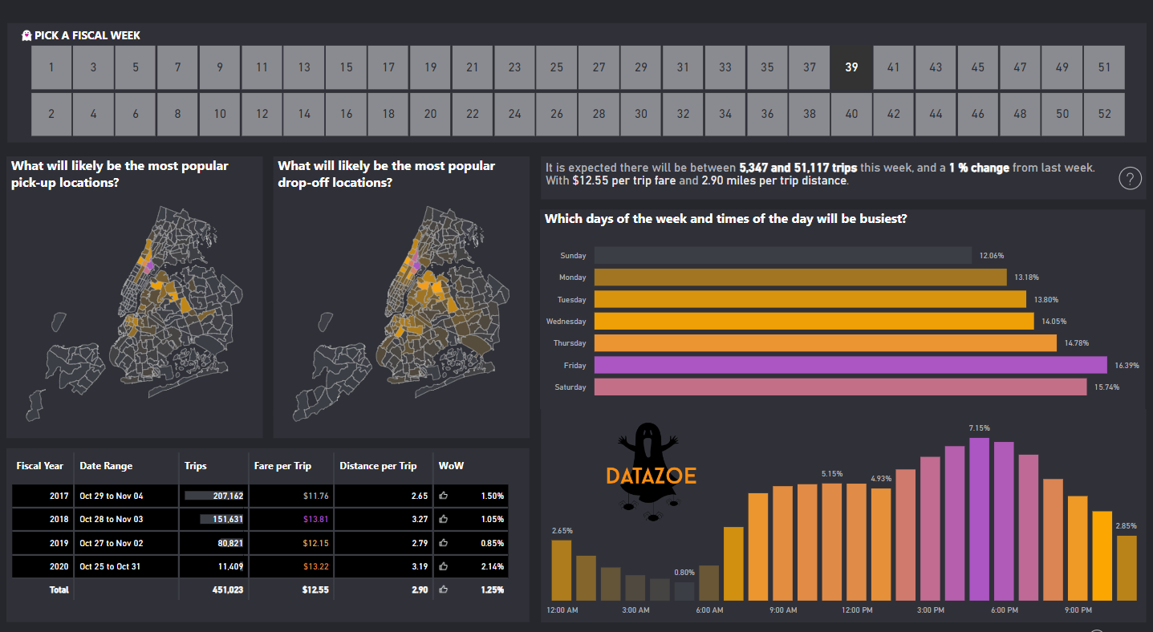Select fiscal week 40 in the slicer

click(x=851, y=114)
